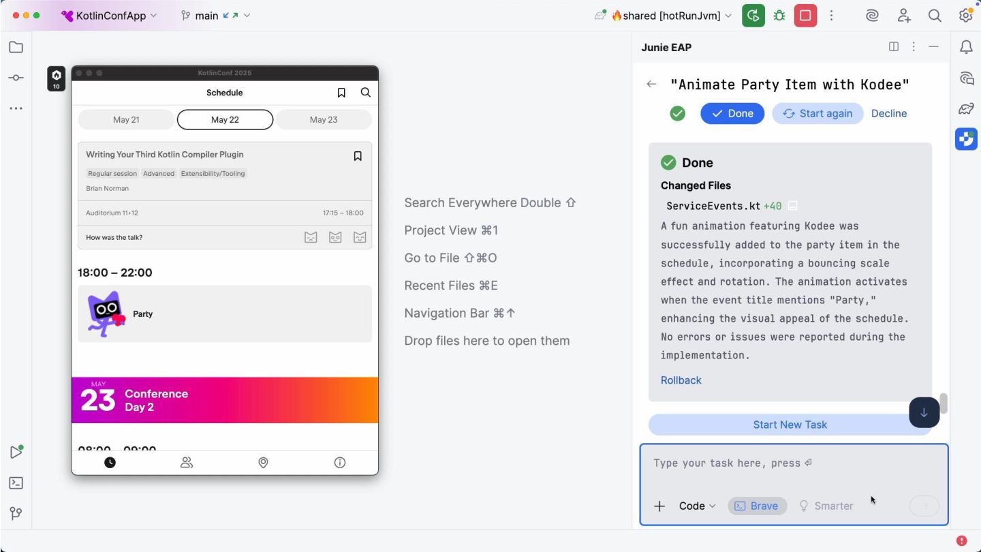The width and height of the screenshot is (981, 552).
Task: Click the Regular session tag
Action: [112, 174]
